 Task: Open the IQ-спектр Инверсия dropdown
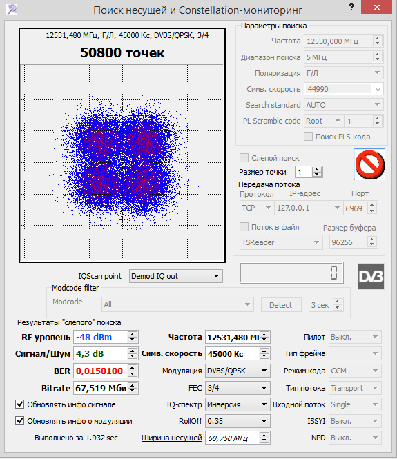[238, 404]
